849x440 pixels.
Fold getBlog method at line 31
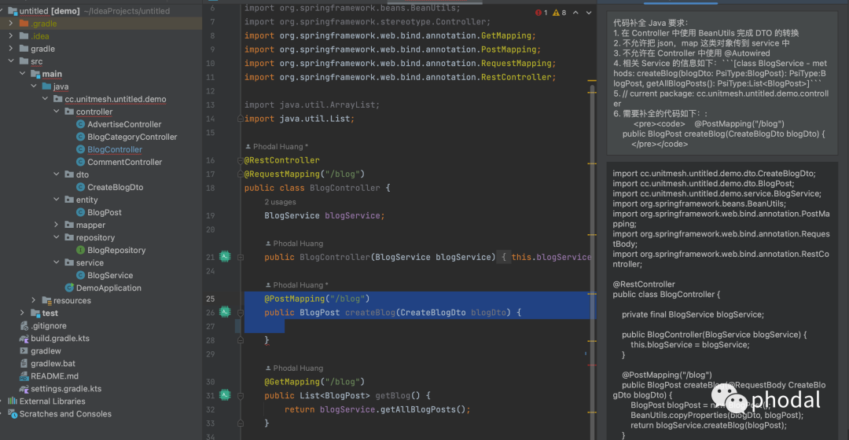tap(241, 396)
